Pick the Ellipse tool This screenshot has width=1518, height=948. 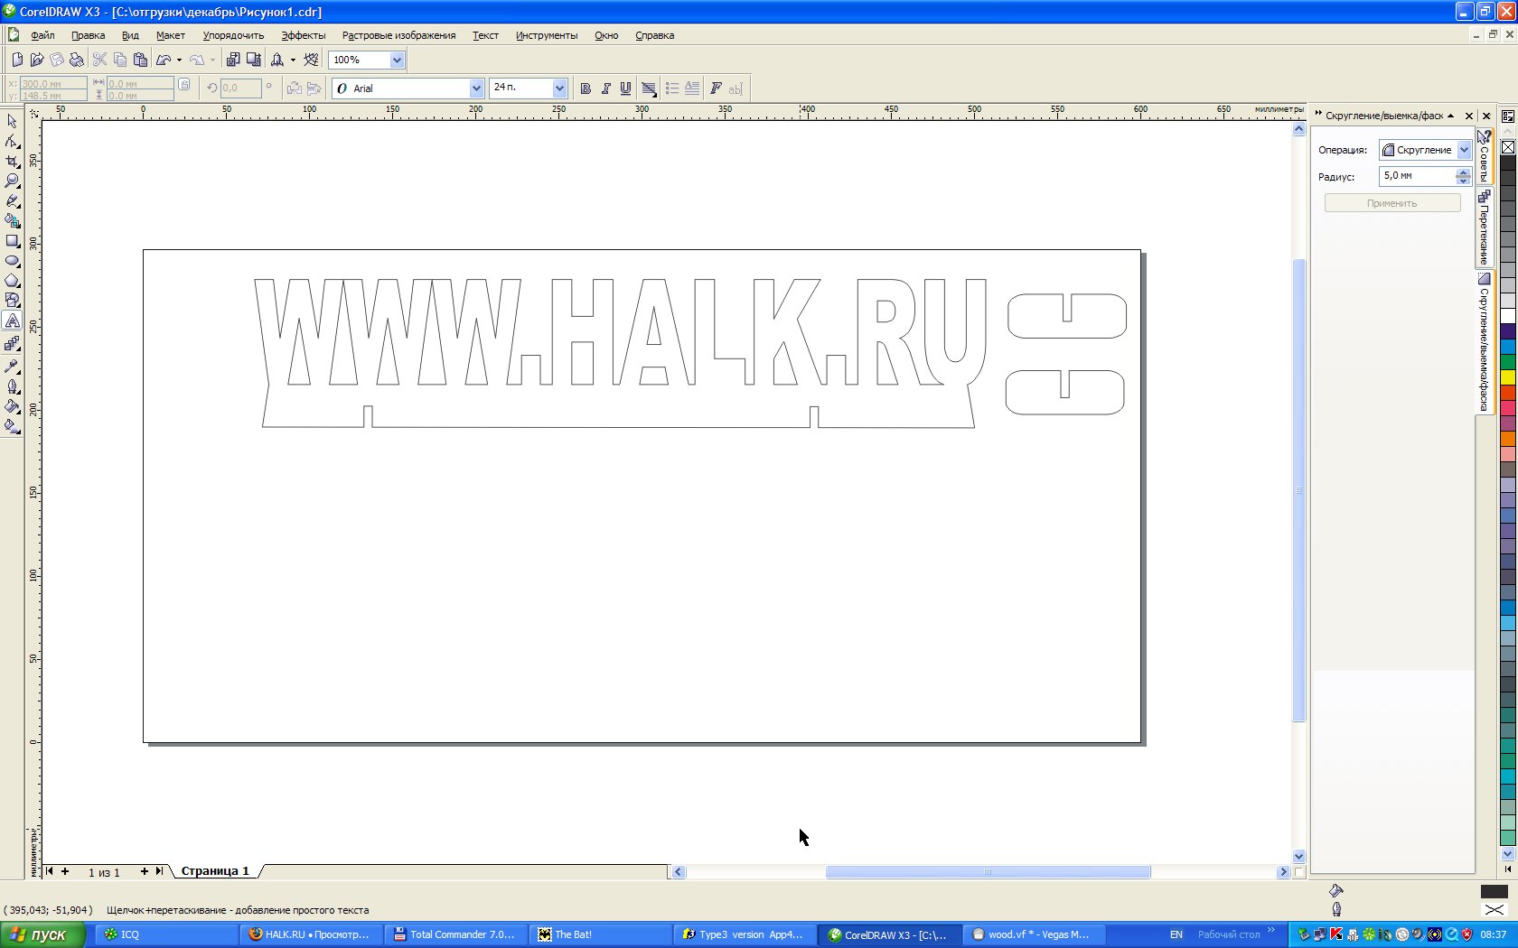13,261
